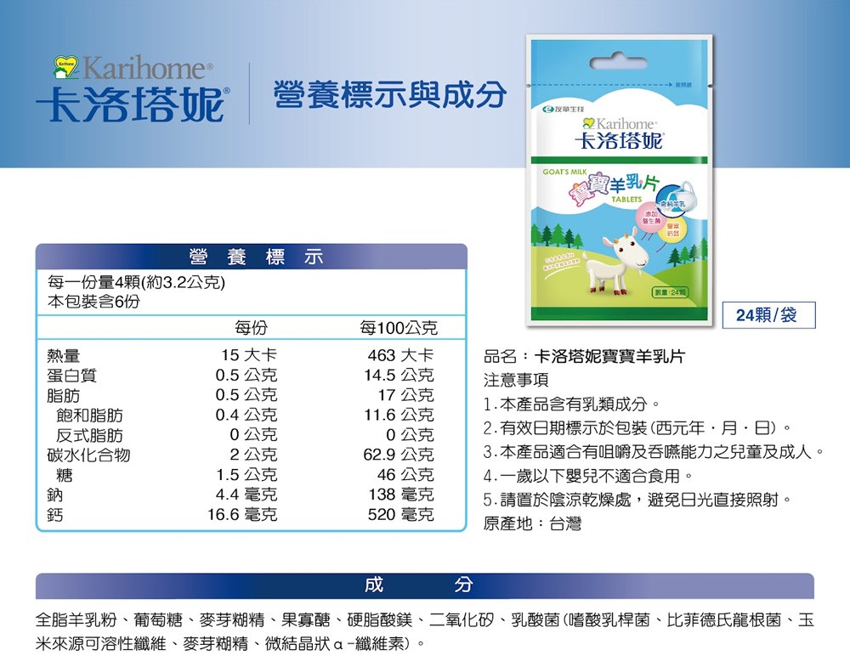The width and height of the screenshot is (850, 667).
Task: Click the 原產地：台灣 line
Action: (x=532, y=523)
